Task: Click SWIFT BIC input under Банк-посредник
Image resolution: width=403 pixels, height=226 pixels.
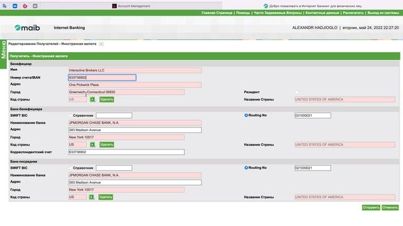Action: pyautogui.click(x=114, y=168)
